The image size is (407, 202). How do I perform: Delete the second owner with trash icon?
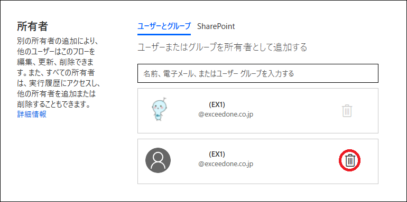350,160
